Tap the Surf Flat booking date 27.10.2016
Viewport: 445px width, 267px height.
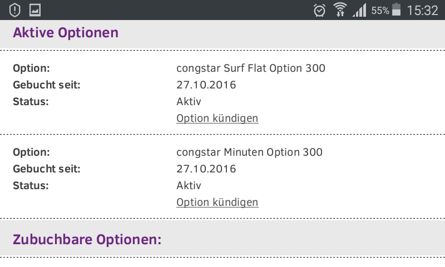[x=206, y=85]
